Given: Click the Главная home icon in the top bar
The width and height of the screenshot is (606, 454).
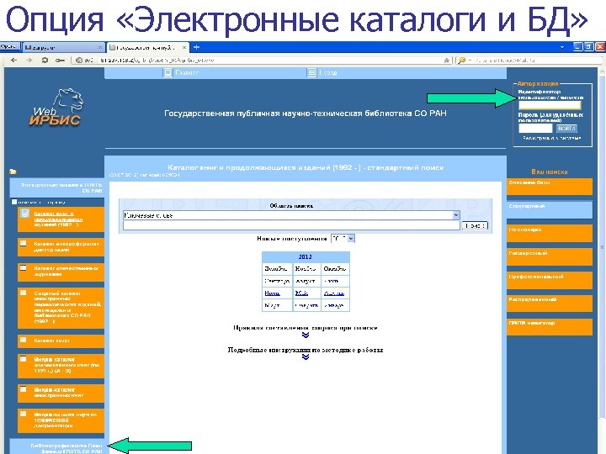Looking at the screenshot, I should (x=167, y=72).
